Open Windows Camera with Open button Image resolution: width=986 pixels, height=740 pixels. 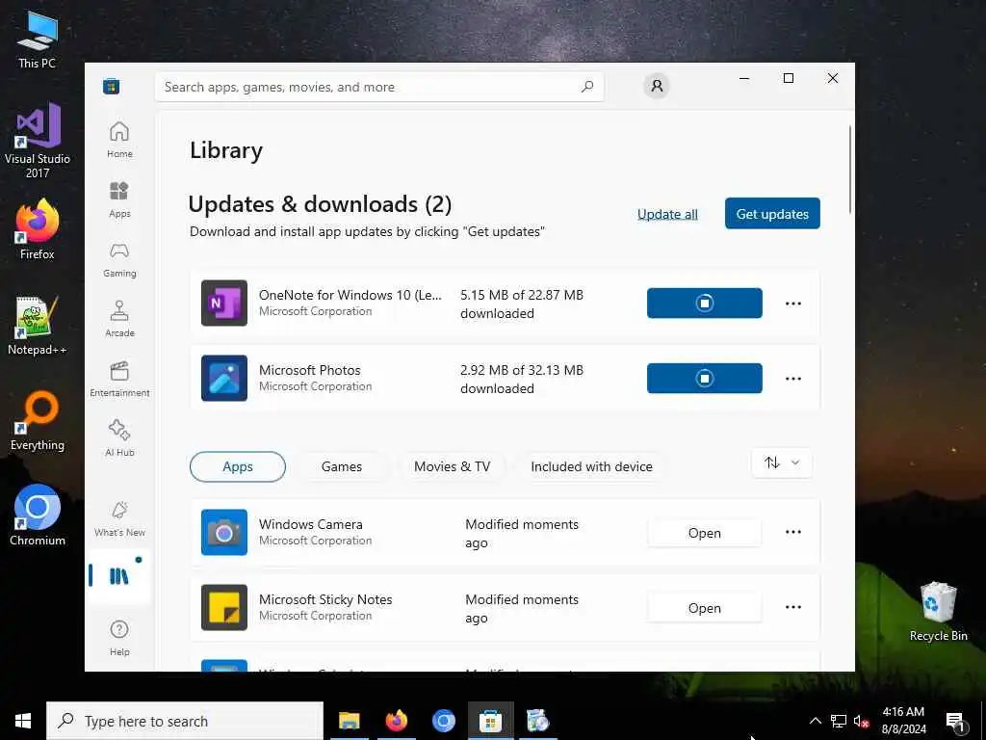click(x=704, y=533)
